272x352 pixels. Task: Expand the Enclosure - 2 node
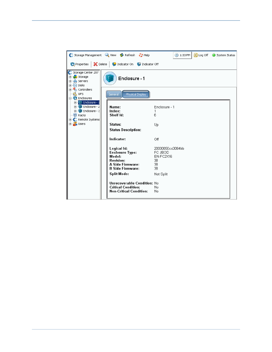pyautogui.click(x=75, y=107)
